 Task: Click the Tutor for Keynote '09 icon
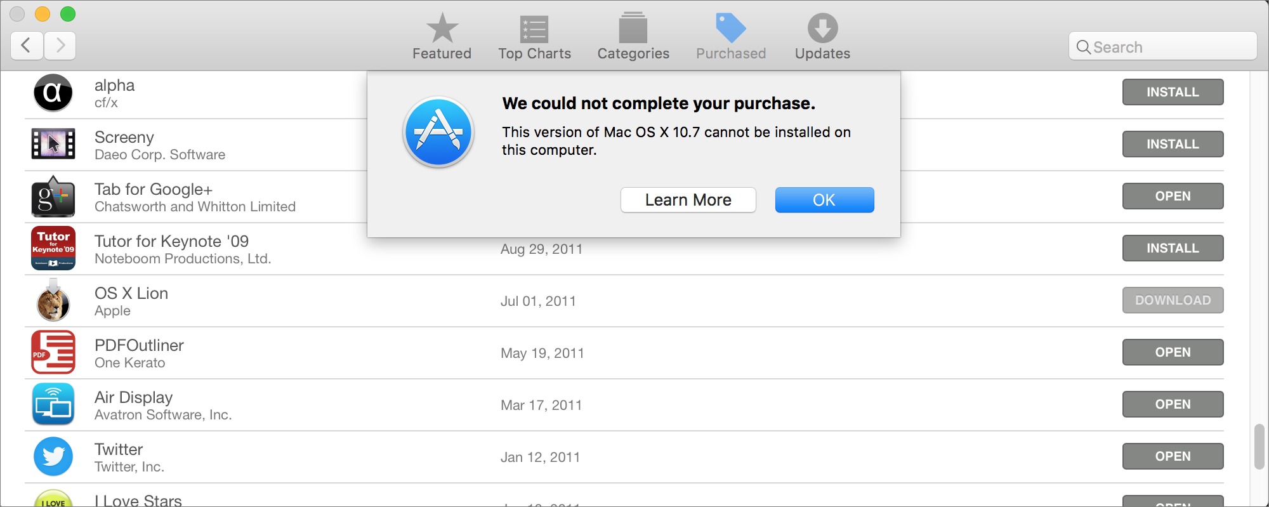[x=53, y=248]
